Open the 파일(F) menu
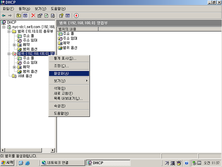This screenshot has height=167, width=222. coord(8,9)
